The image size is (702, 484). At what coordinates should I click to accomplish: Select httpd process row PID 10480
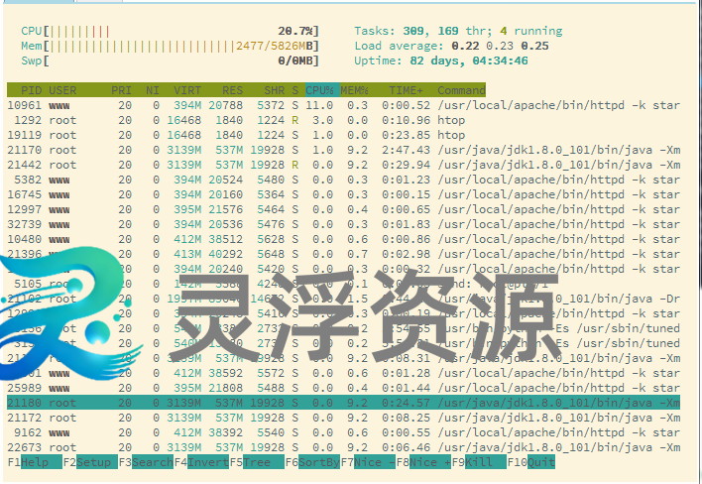(x=343, y=239)
